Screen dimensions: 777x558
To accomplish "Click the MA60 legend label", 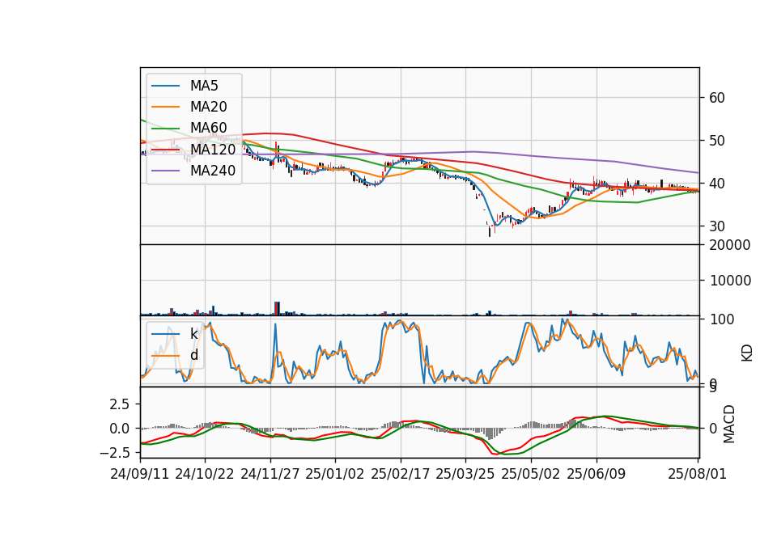I will 209,128.
